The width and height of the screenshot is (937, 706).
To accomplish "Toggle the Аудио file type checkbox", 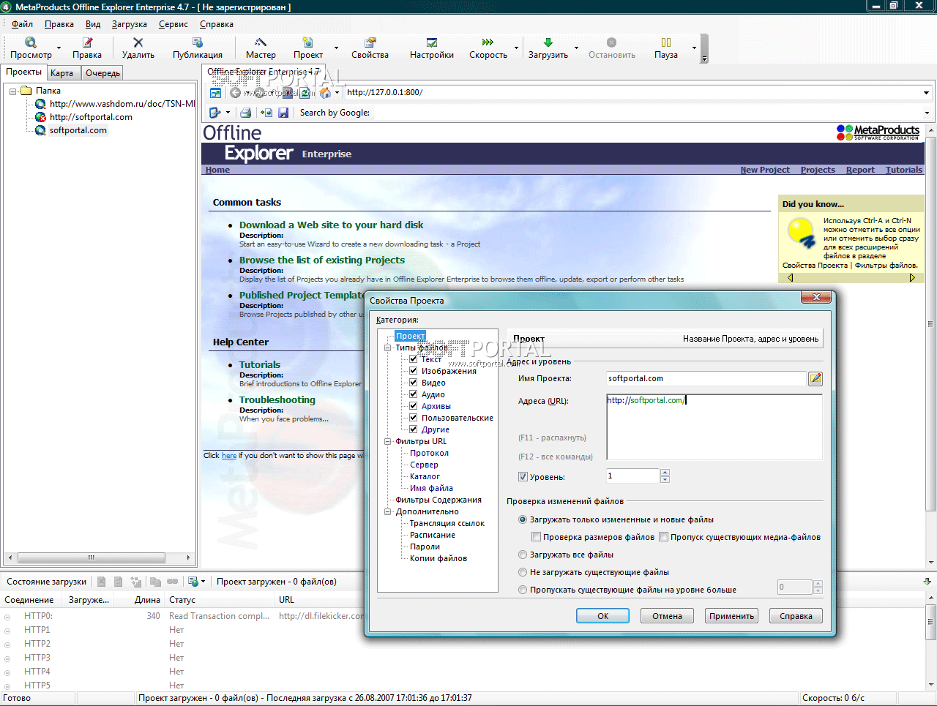I will [414, 394].
